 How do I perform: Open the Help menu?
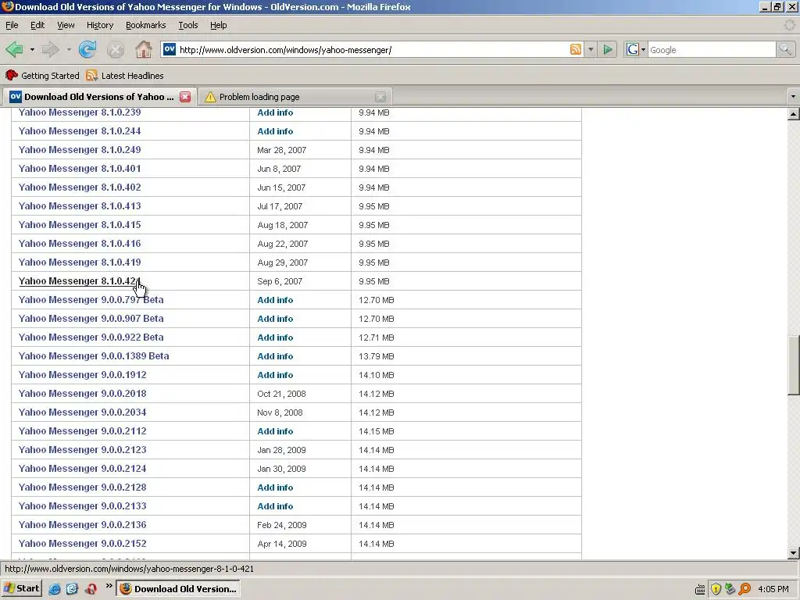tap(219, 25)
